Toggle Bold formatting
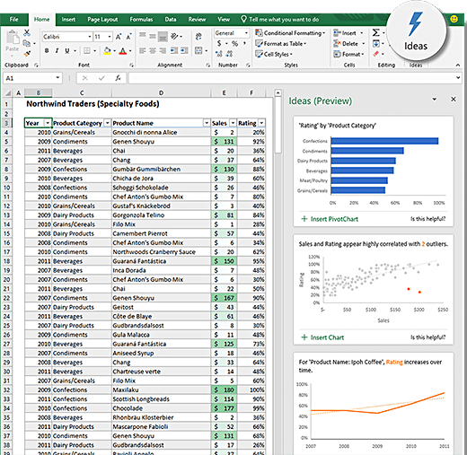Image resolution: width=467 pixels, height=455 pixels. (47, 50)
